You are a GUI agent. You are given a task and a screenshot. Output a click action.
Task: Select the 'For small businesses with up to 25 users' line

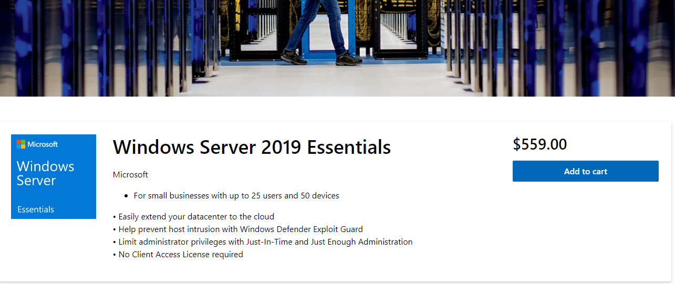236,196
